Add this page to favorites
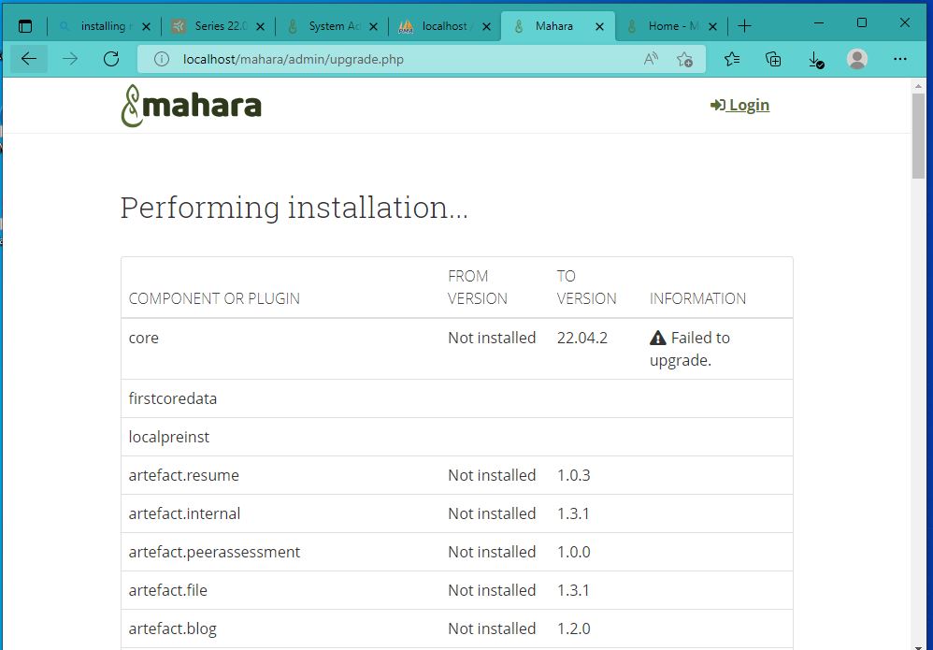 684,59
